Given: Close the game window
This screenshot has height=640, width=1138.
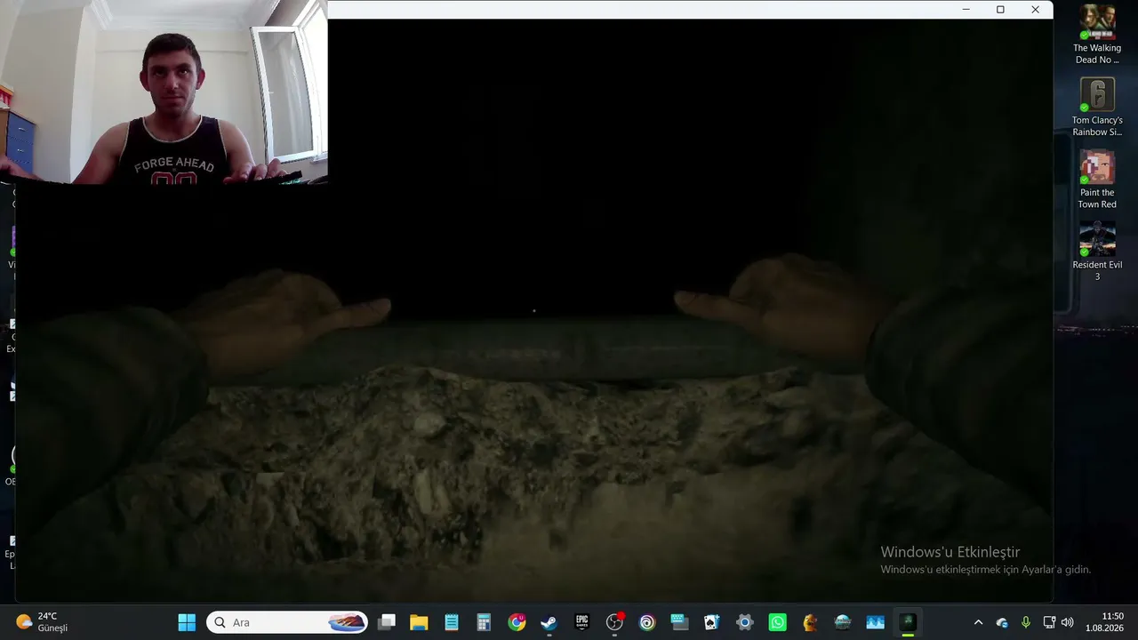Looking at the screenshot, I should pos(1035,10).
